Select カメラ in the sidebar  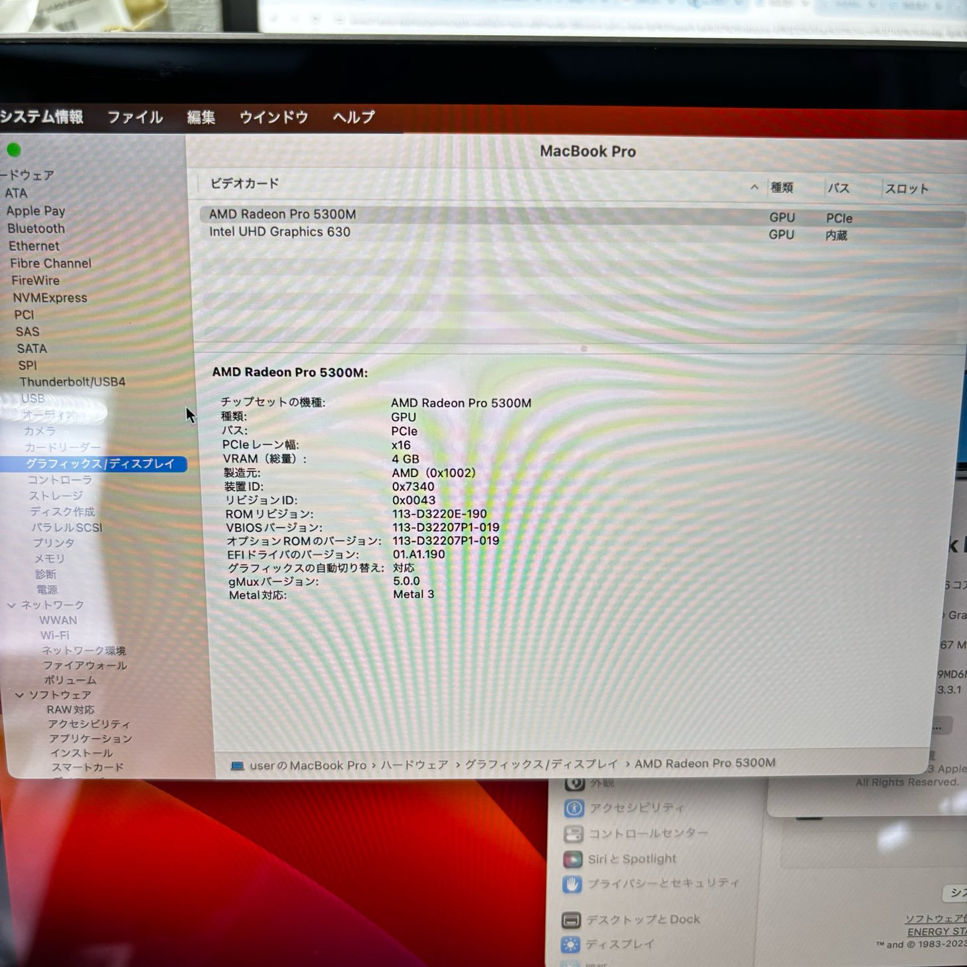(40, 431)
